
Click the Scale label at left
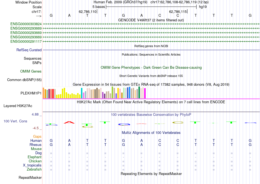pos(37,7)
